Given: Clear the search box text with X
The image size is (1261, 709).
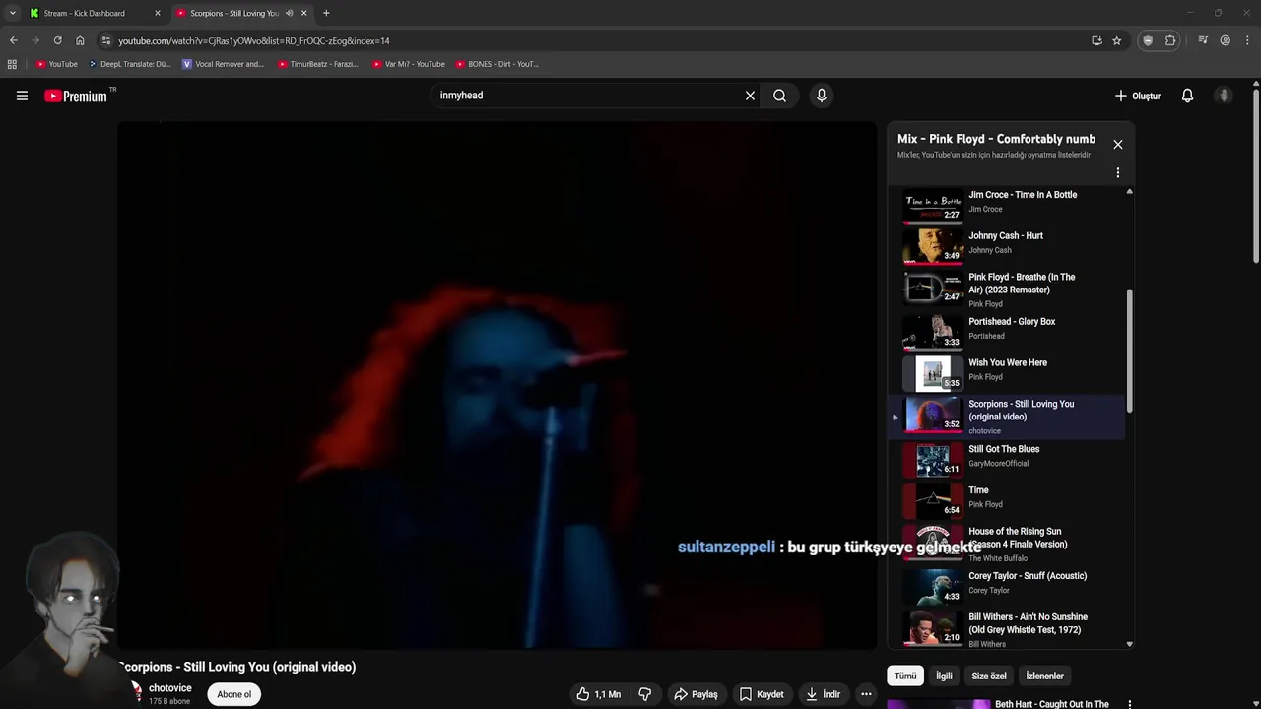Looking at the screenshot, I should [x=750, y=96].
